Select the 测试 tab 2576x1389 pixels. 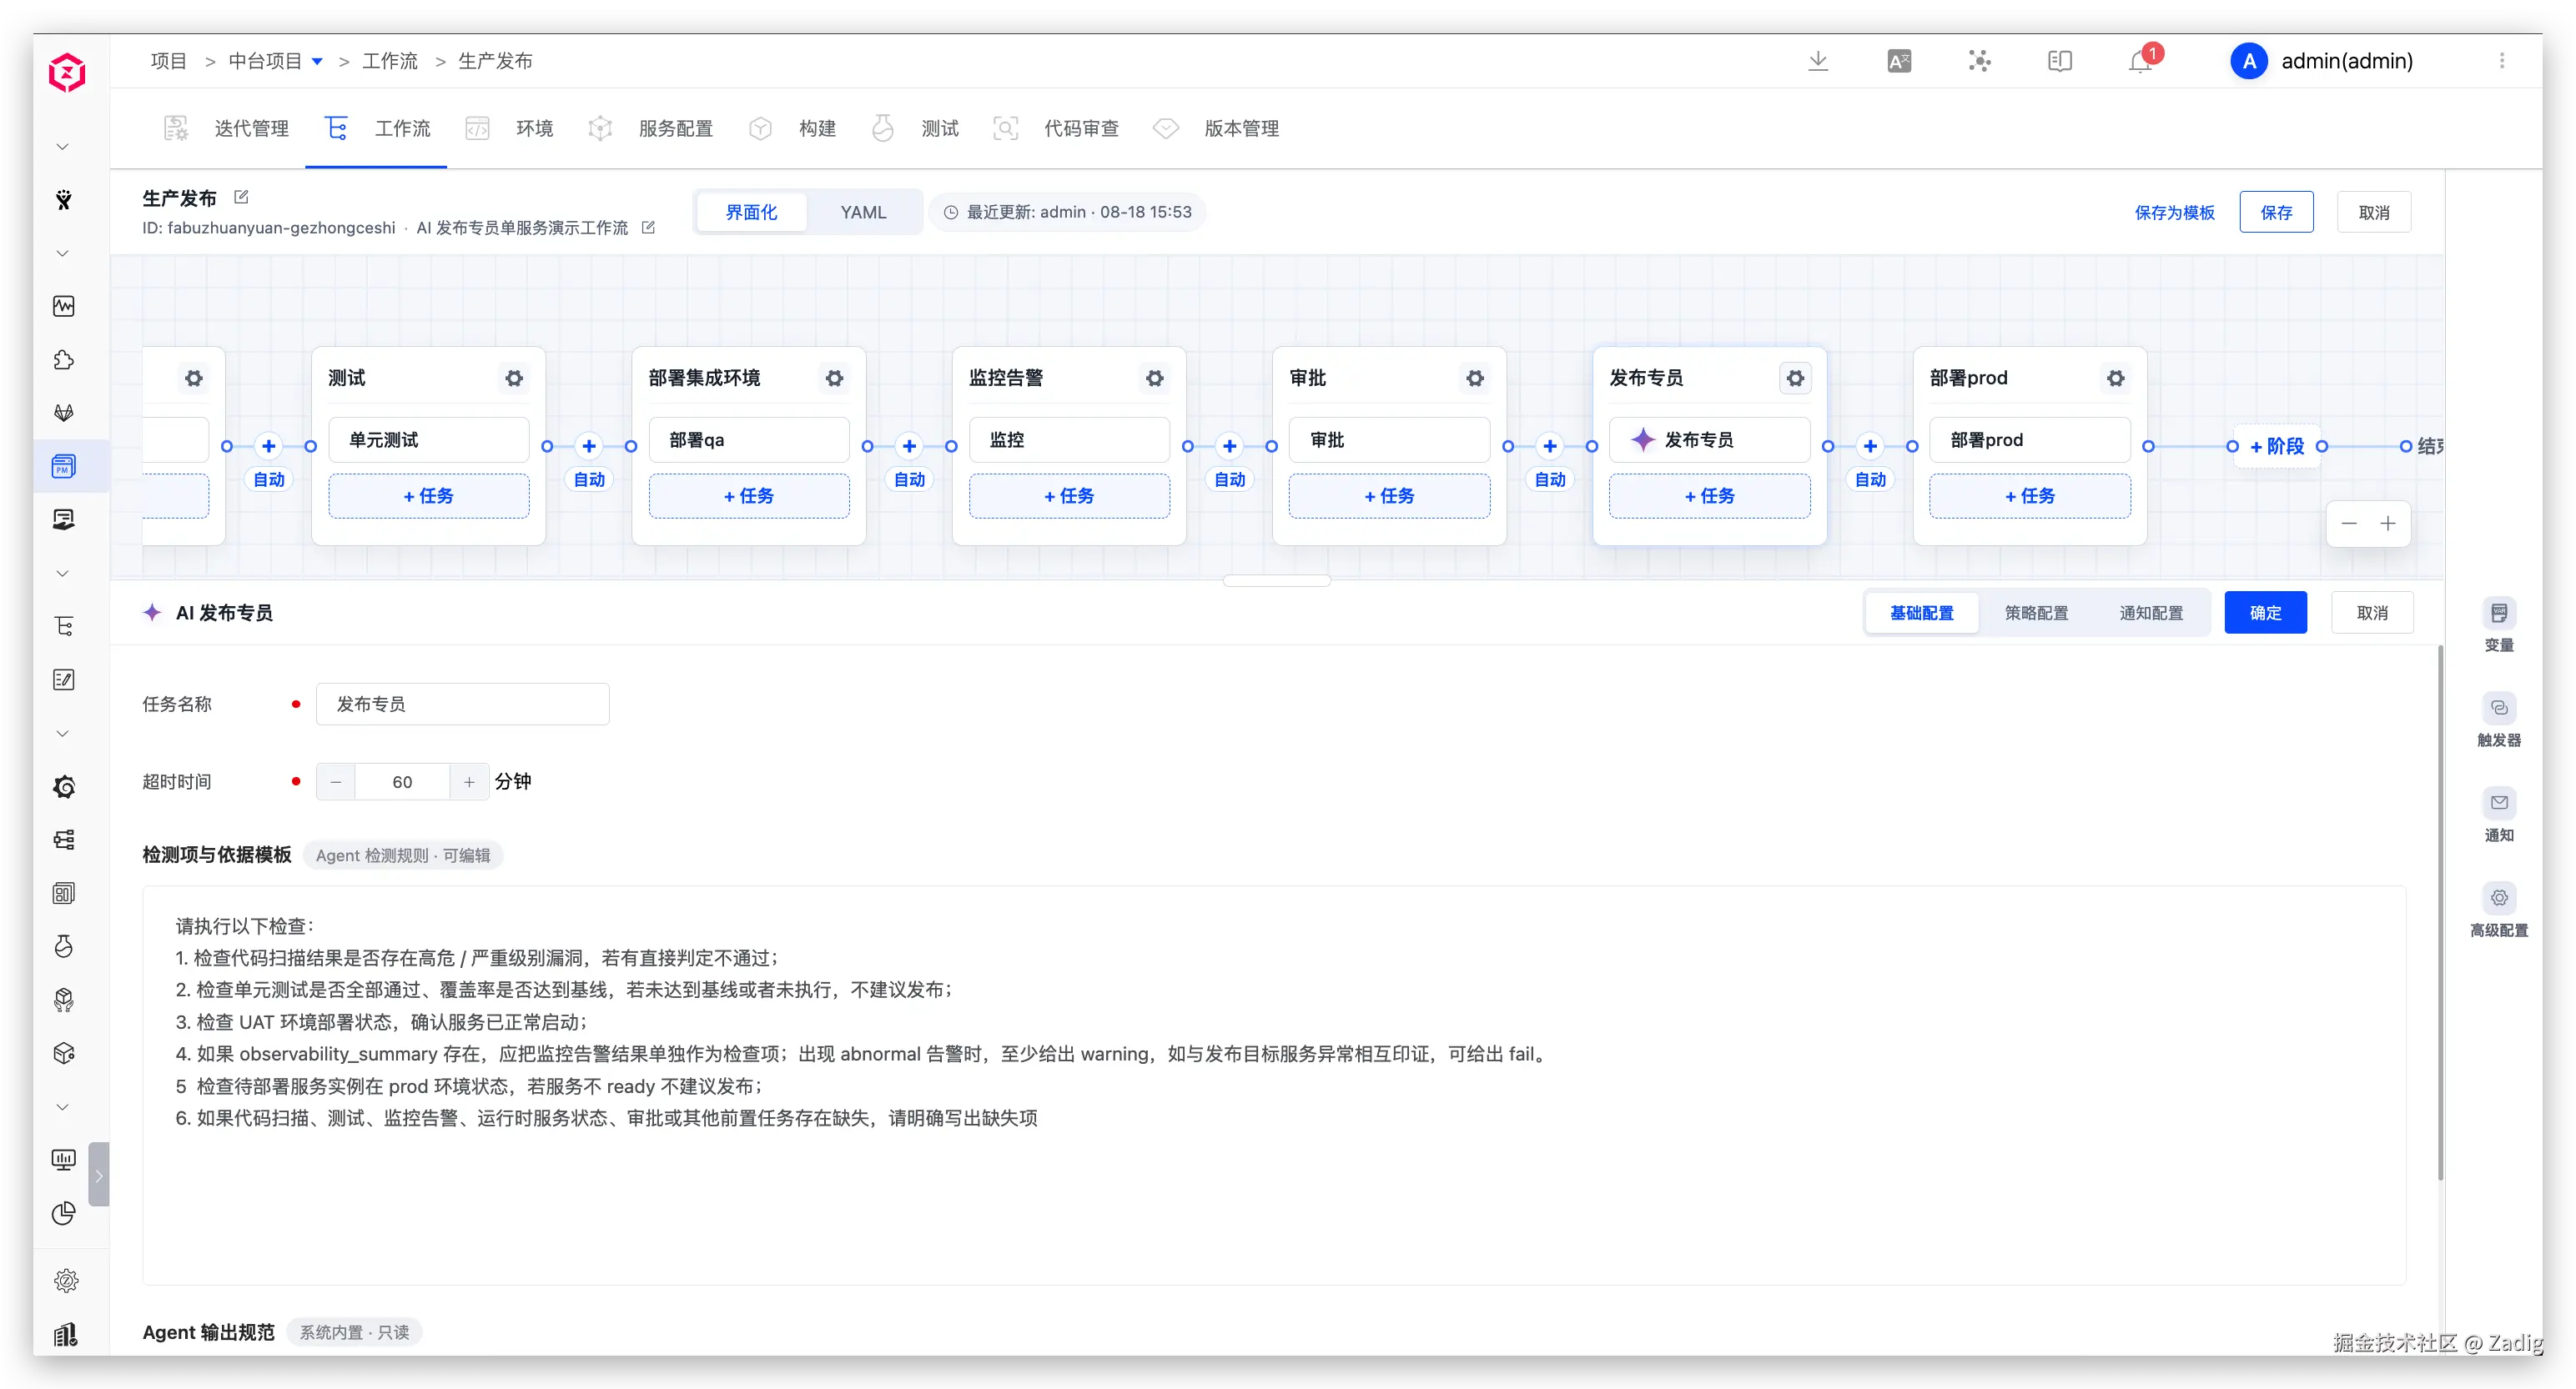[915, 128]
